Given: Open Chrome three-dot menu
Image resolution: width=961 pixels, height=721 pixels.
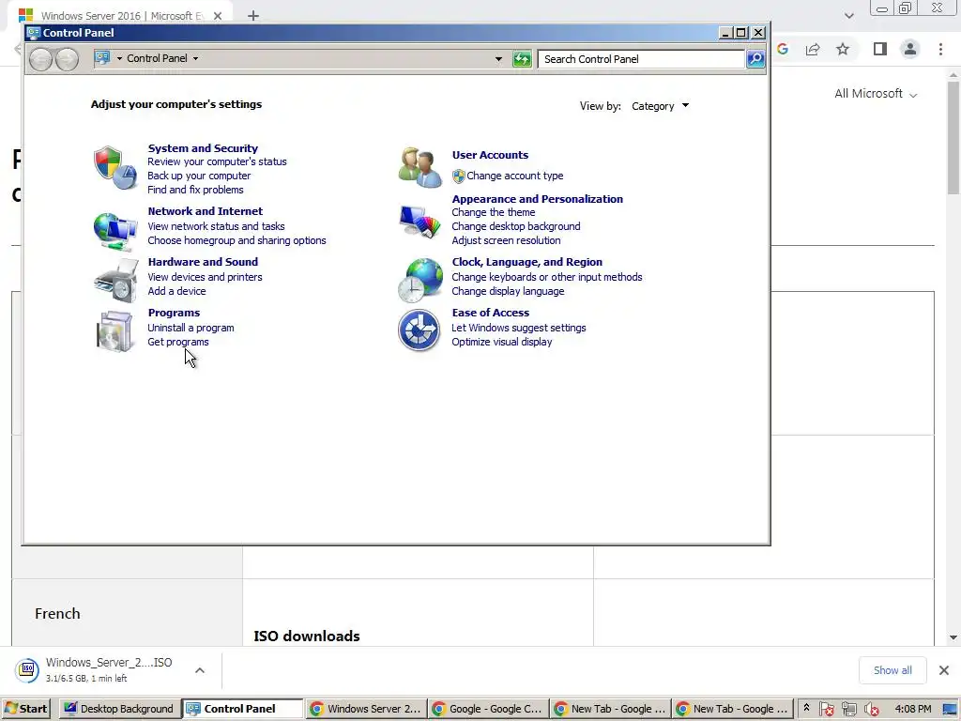Looking at the screenshot, I should point(940,49).
